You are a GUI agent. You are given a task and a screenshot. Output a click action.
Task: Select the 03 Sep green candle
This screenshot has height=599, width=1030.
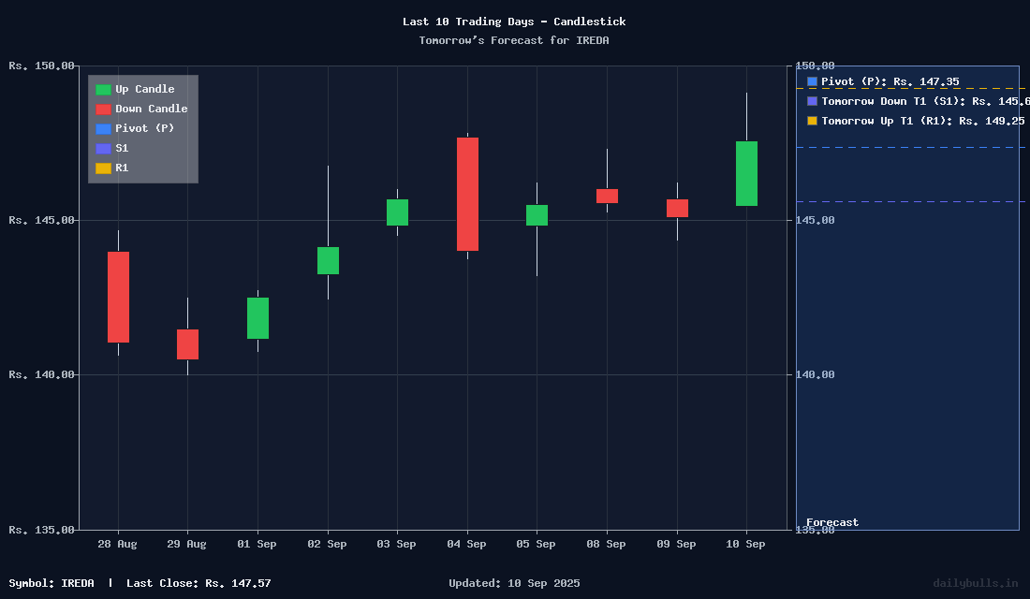397,212
